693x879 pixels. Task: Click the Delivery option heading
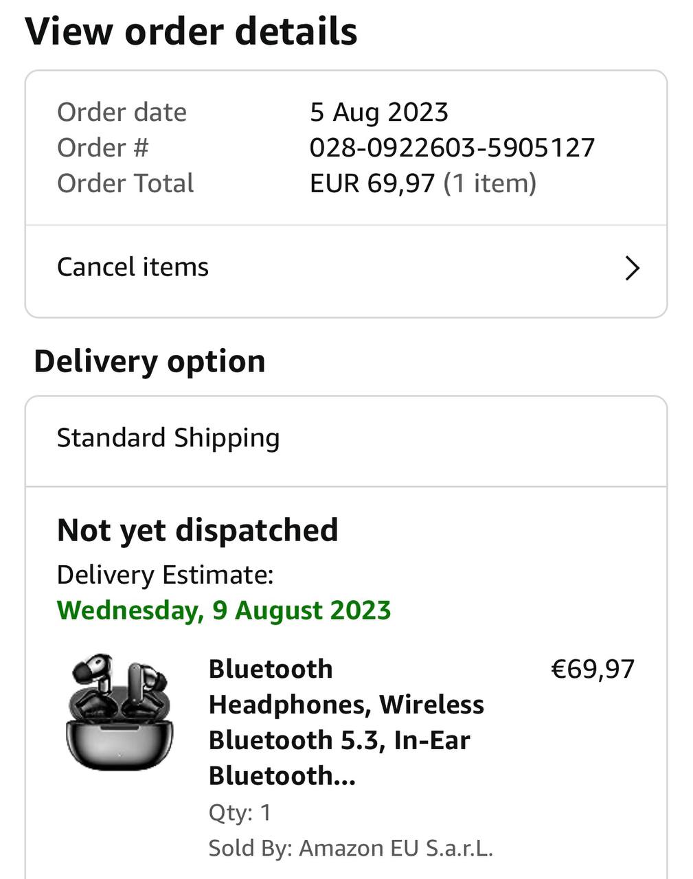(150, 361)
